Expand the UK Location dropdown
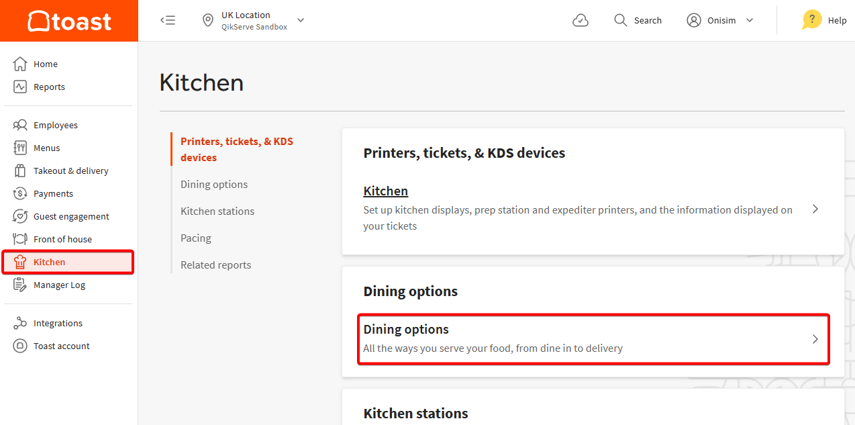Viewport: 855px width, 425px height. (300, 20)
